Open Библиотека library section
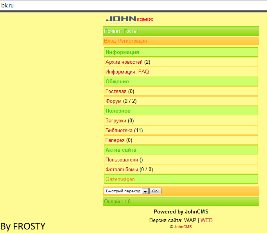The height and width of the screenshot is (233, 267). tap(119, 131)
